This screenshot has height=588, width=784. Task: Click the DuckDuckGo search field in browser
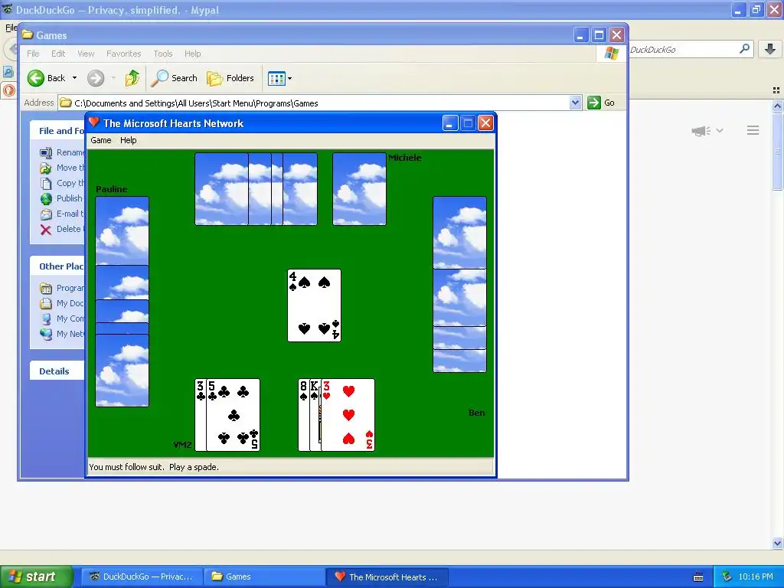[x=682, y=50]
